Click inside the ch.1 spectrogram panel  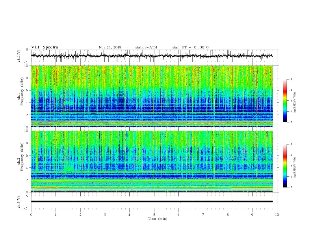152,96
